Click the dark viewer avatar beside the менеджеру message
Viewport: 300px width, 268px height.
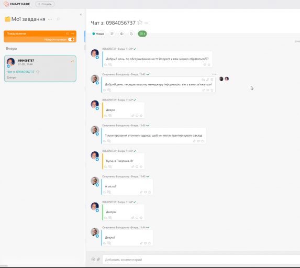click(x=221, y=79)
